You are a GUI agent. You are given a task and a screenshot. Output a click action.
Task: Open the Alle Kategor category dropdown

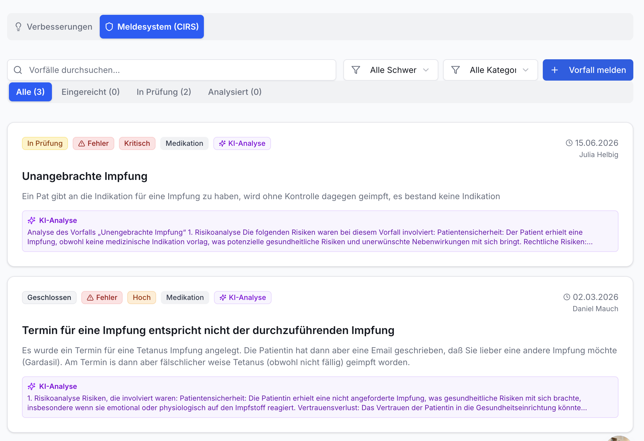pos(490,70)
